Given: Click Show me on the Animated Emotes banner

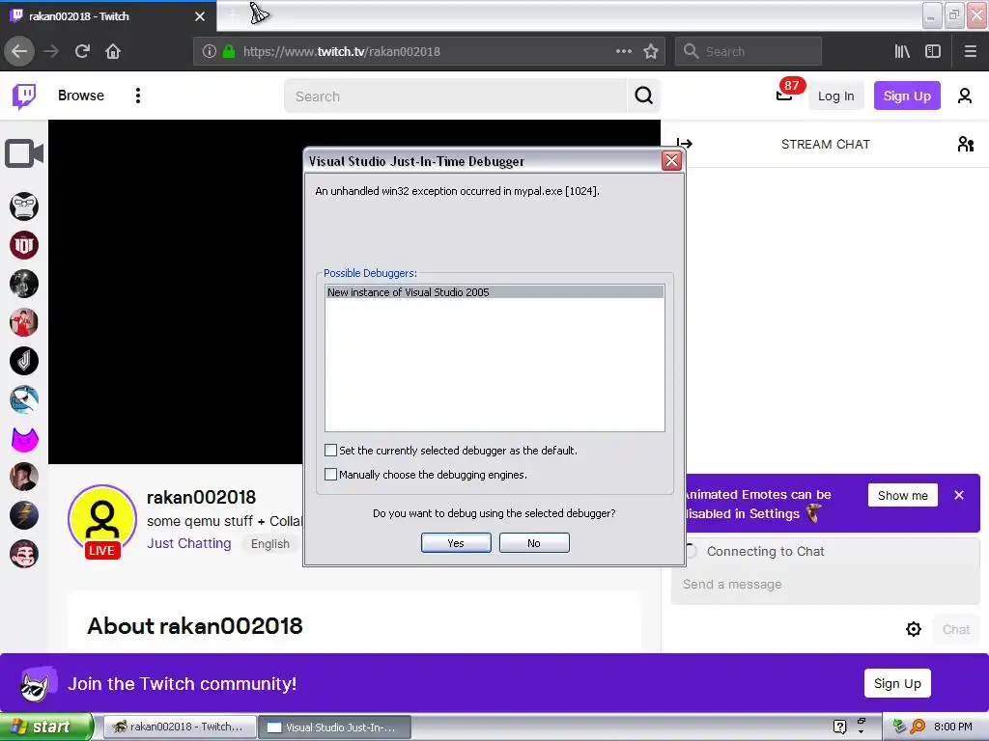Looking at the screenshot, I should 903,495.
